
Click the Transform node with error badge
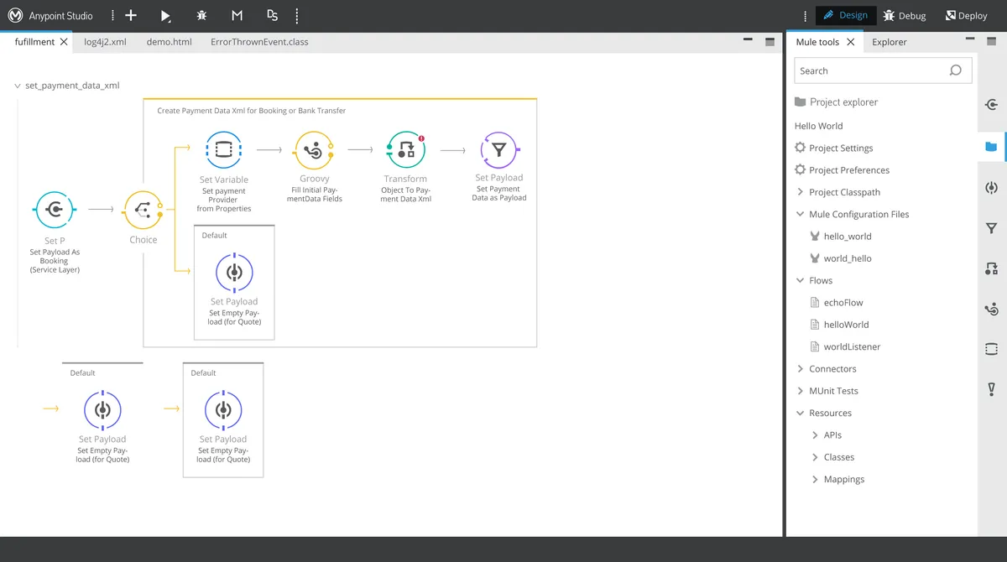[405, 151]
